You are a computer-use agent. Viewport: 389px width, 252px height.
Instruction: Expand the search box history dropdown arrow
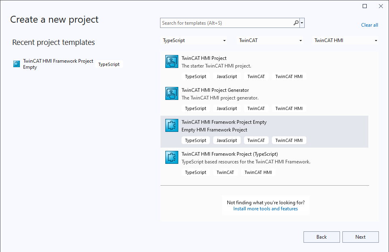tap(302, 23)
